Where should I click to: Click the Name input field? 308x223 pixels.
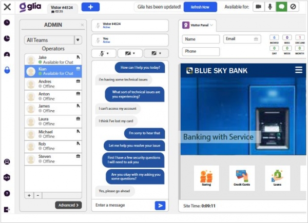(x=201, y=39)
